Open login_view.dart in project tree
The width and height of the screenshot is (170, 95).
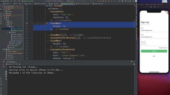click(x=17, y=29)
